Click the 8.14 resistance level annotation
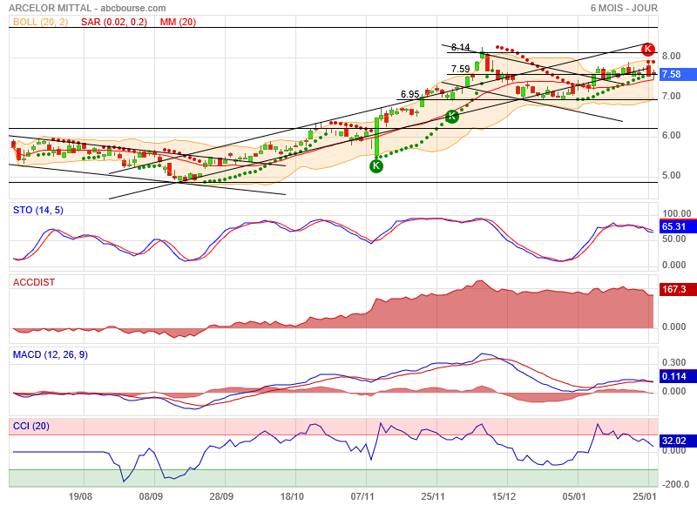 pyautogui.click(x=461, y=47)
